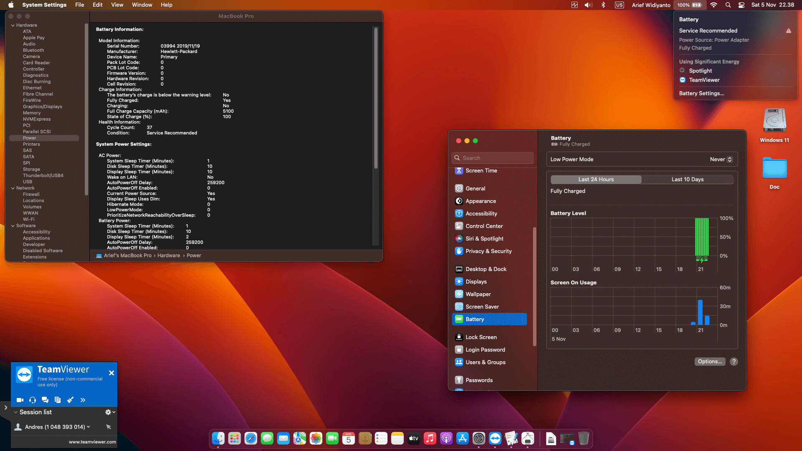The height and width of the screenshot is (451, 802).
Task: Collapse the Hardware tree section
Action: (x=13, y=25)
